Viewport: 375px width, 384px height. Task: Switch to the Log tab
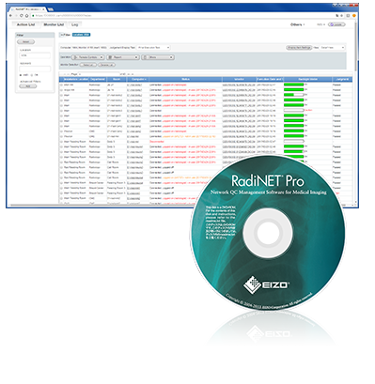[x=74, y=24]
